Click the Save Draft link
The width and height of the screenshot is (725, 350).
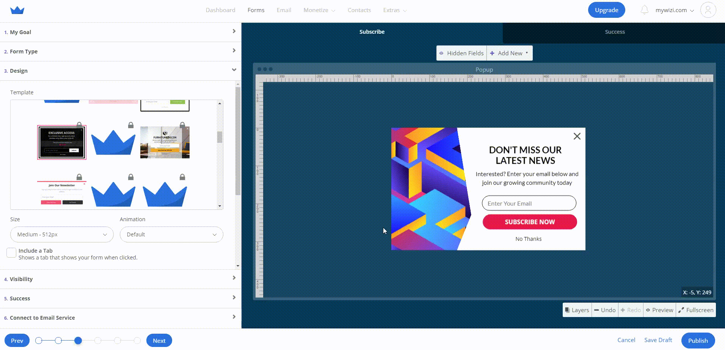tap(658, 340)
